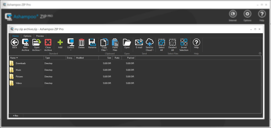Click Directory type of the Downloads row
The image size is (271, 128).
48,63
